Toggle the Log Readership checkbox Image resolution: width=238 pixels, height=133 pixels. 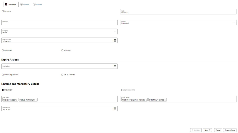(x=121, y=90)
